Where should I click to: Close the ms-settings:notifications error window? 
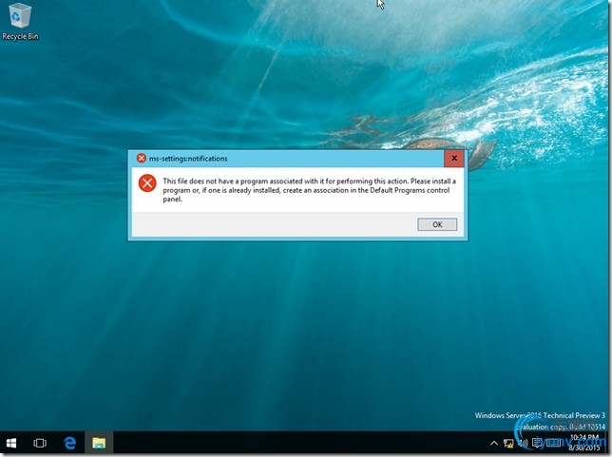click(454, 158)
